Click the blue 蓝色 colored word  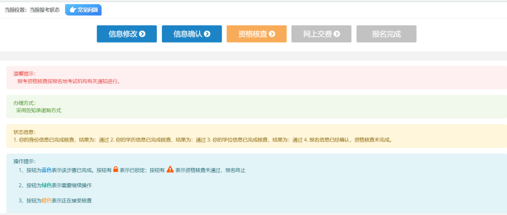(x=46, y=171)
